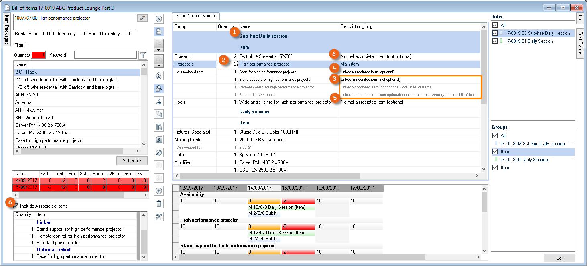Image resolution: width=587 pixels, height=266 pixels.
Task: Click the scissors cut icon
Action: (x=158, y=102)
